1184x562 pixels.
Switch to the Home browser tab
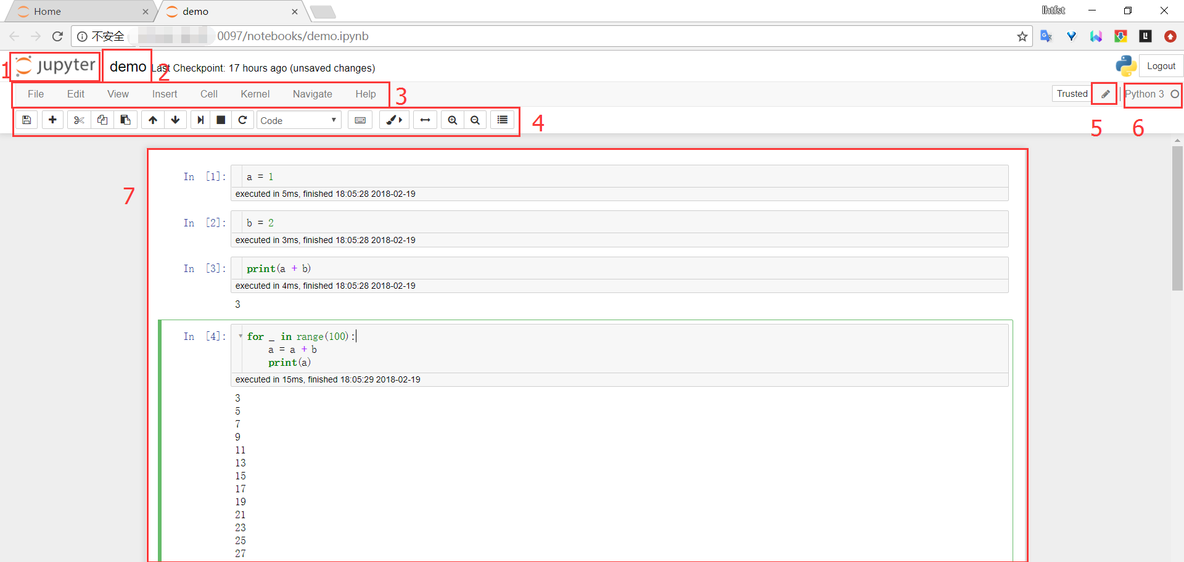tap(80, 11)
